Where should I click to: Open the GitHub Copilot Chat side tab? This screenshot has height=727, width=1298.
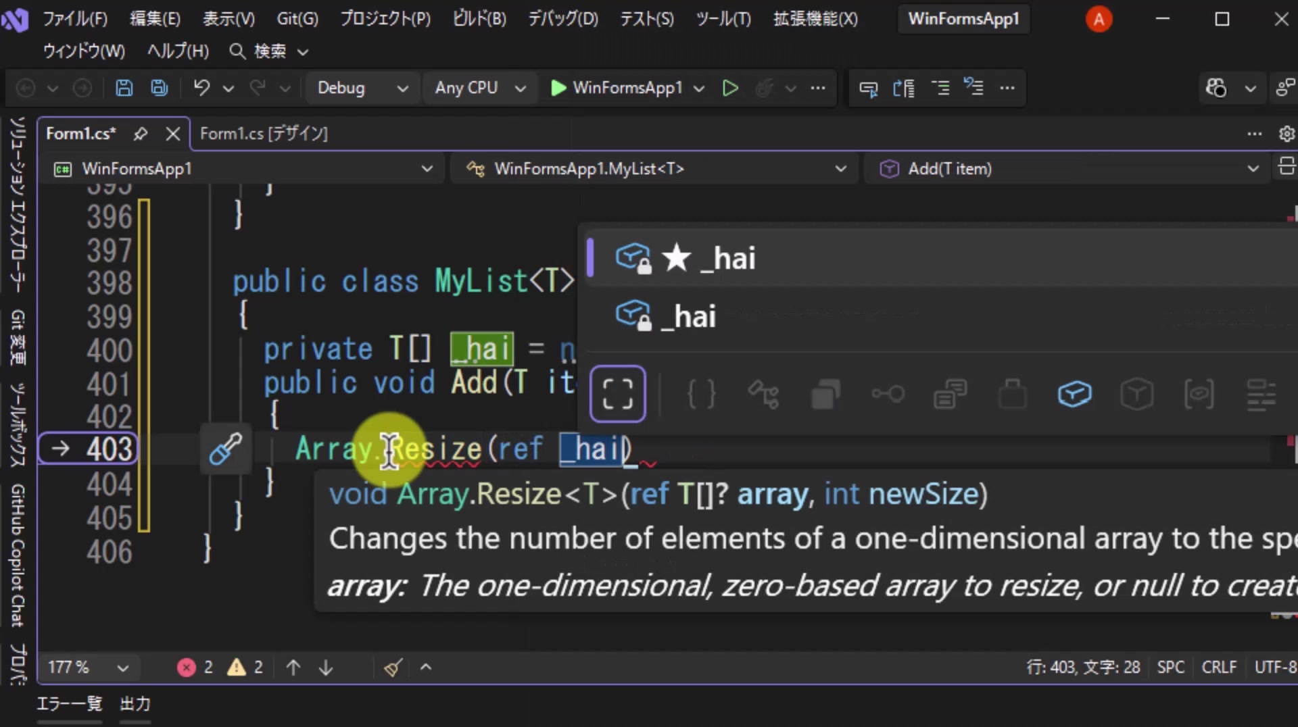(18, 555)
